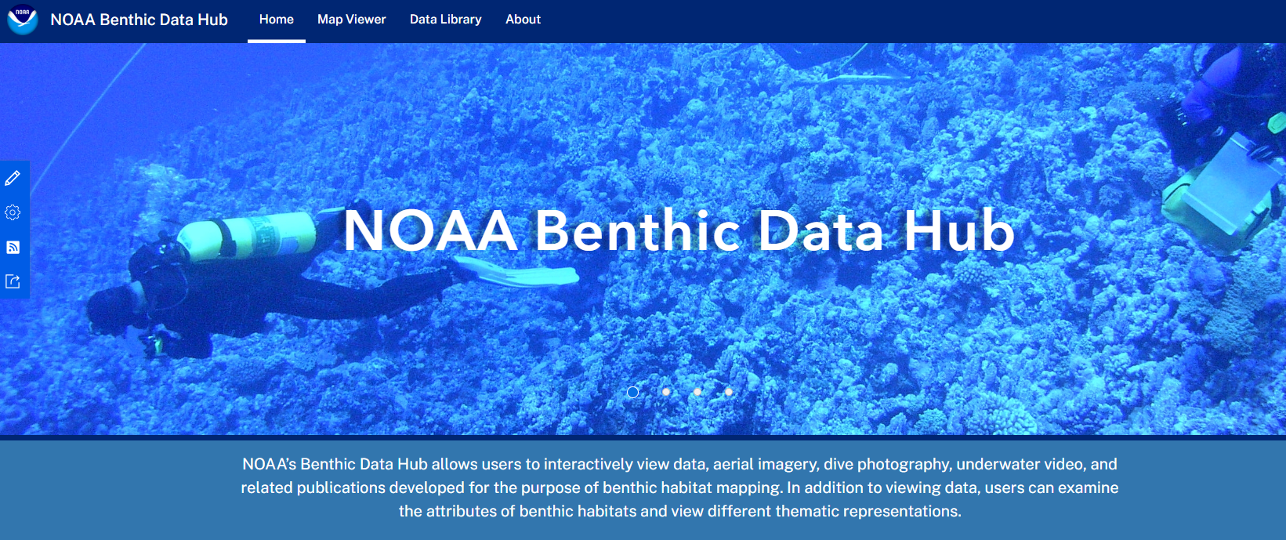Open the About page
Viewport: 1286px width, 540px height.
click(523, 20)
